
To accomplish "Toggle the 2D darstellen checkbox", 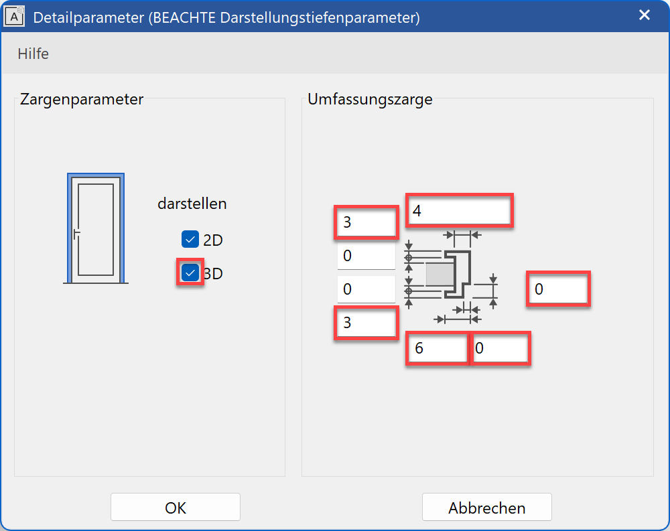I will (x=190, y=240).
